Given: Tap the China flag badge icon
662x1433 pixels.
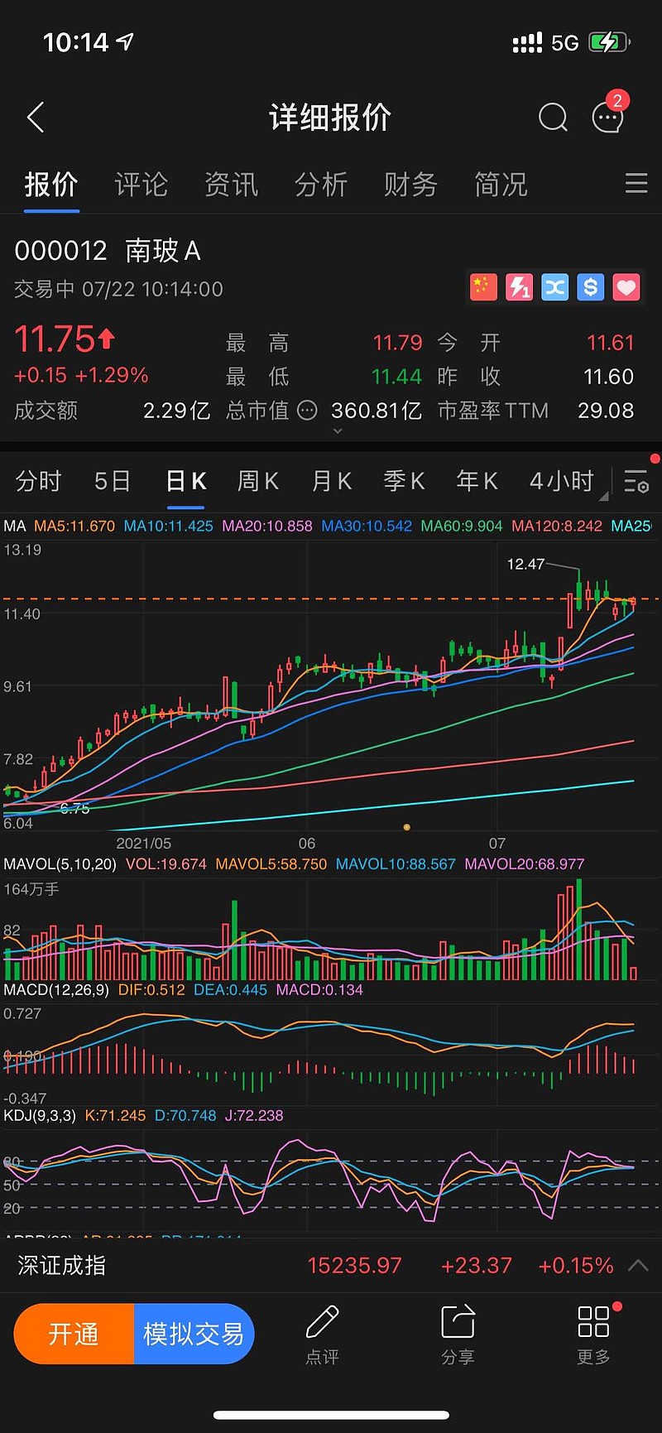Looking at the screenshot, I should (483, 287).
